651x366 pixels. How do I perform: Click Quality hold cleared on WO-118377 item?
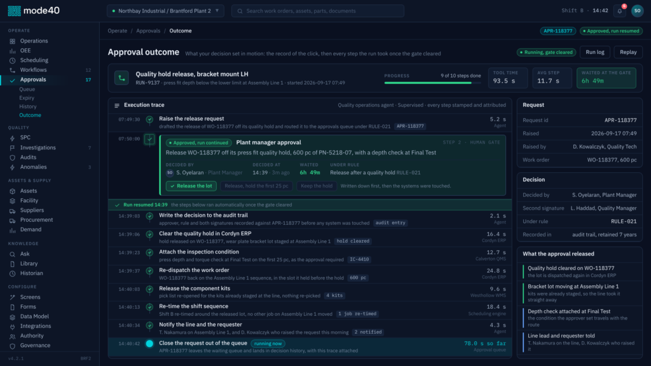click(580, 272)
